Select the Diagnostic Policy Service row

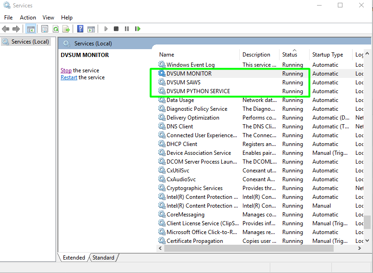[261, 108]
